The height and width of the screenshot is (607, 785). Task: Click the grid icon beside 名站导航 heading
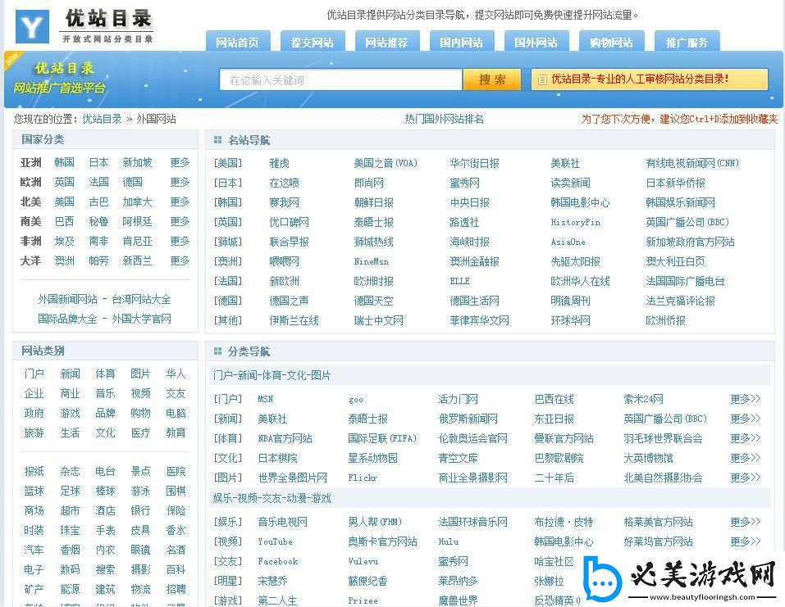(x=217, y=139)
